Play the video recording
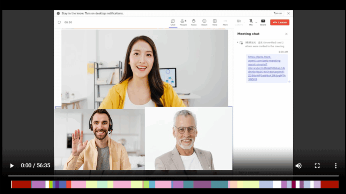This screenshot has width=346, height=194. pos(12,166)
